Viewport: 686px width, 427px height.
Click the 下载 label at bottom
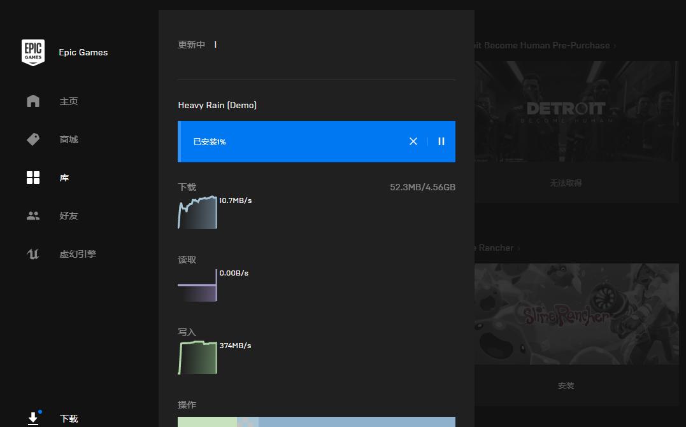tap(69, 419)
